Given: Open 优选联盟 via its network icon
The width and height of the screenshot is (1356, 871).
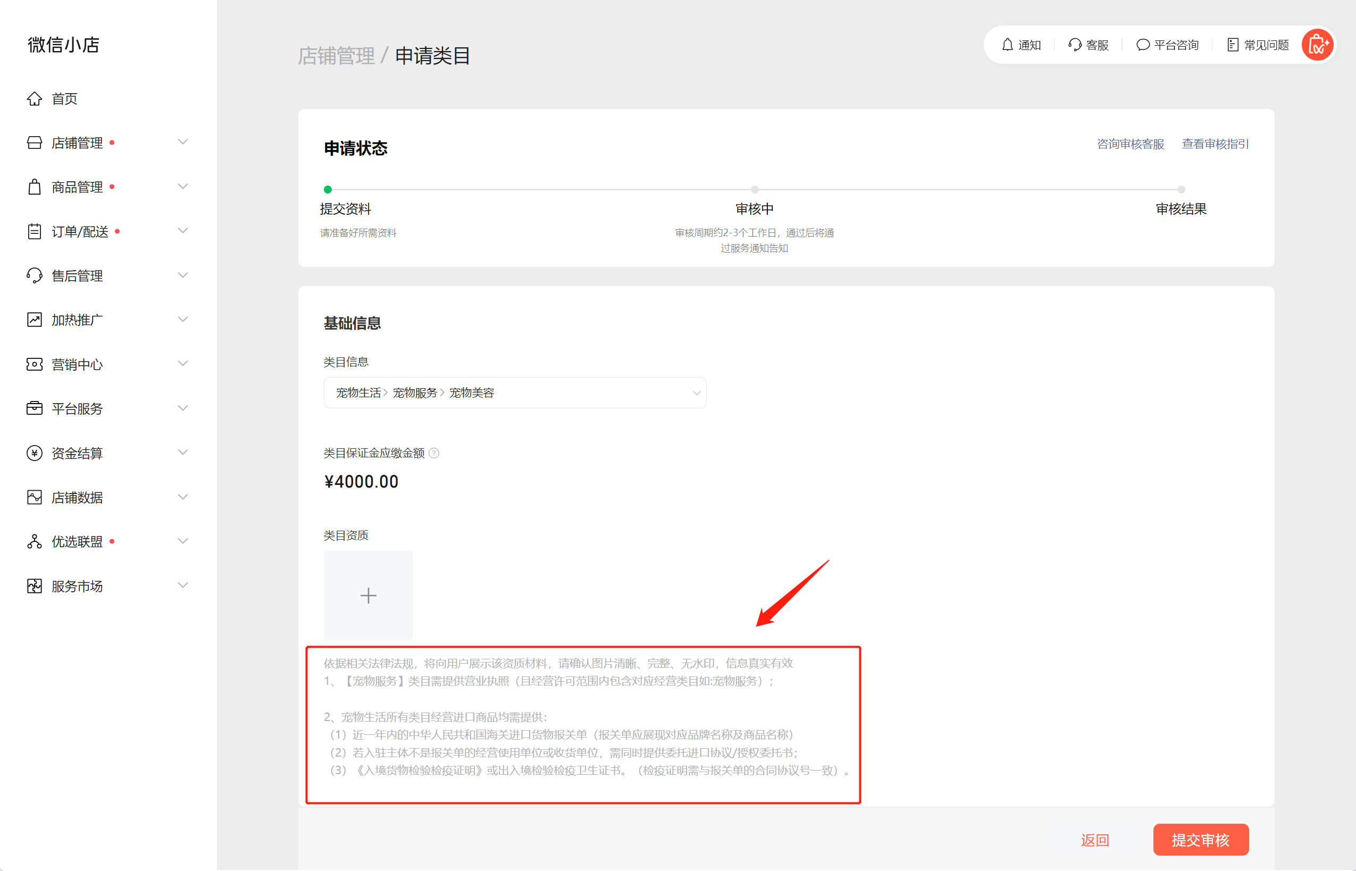Looking at the screenshot, I should coord(35,541).
